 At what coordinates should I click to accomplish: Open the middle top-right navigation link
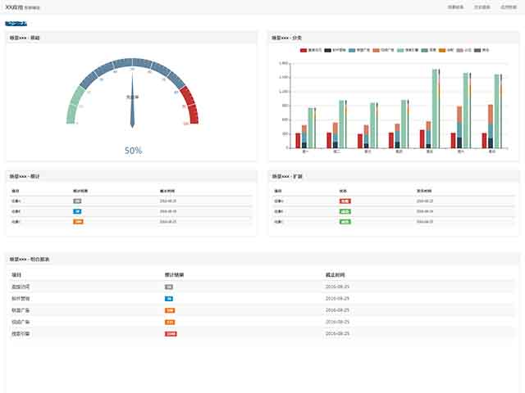coord(482,7)
